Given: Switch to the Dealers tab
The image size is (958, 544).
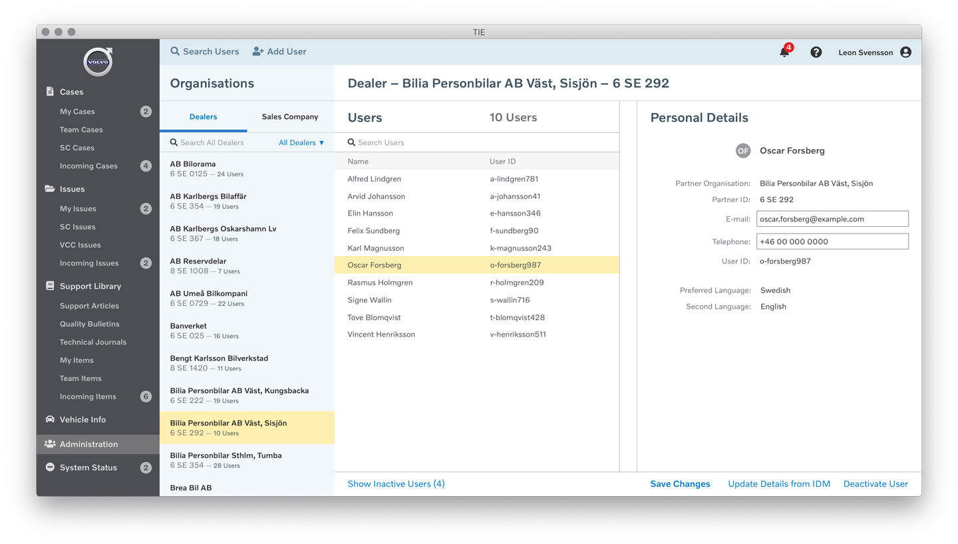Looking at the screenshot, I should 203,117.
